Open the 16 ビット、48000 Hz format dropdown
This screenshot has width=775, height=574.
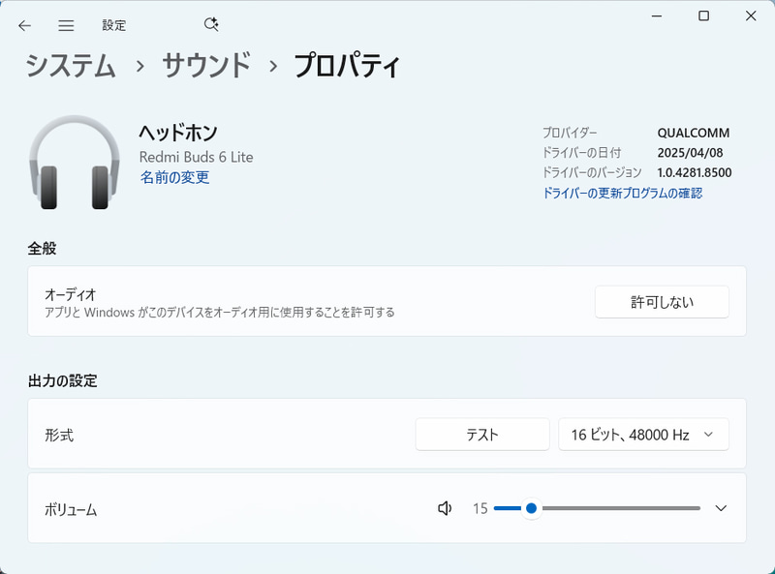click(x=642, y=434)
